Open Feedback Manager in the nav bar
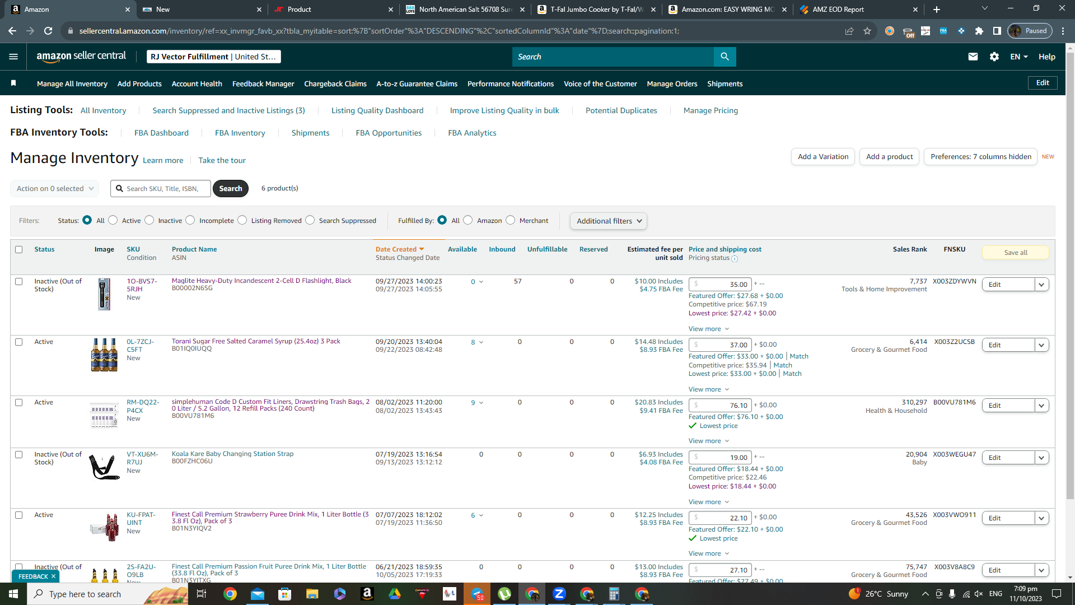 [x=263, y=83]
